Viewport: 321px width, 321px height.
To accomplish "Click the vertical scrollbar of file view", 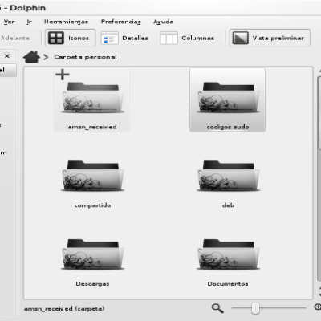I will 319,112.
